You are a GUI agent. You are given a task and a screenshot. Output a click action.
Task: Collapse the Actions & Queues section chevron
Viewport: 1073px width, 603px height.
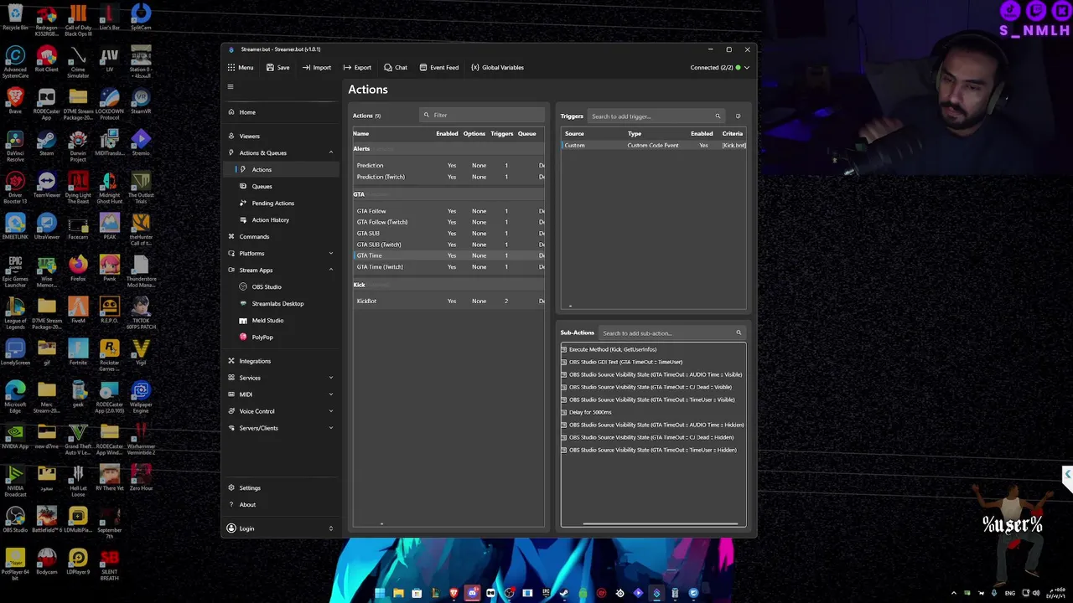[330, 152]
